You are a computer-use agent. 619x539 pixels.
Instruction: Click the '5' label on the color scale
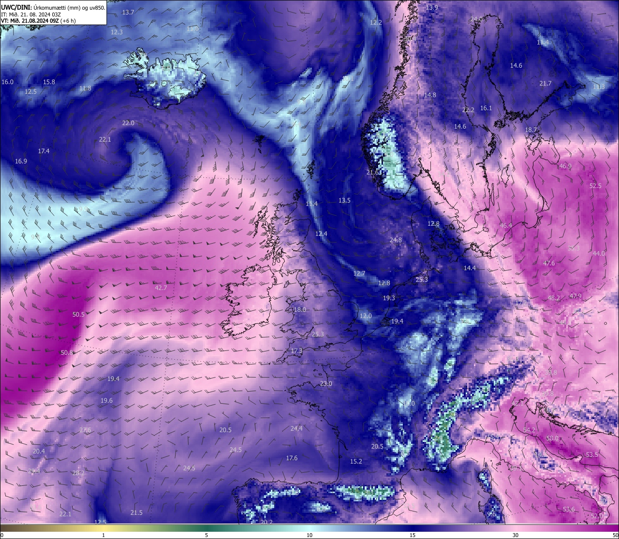206,535
